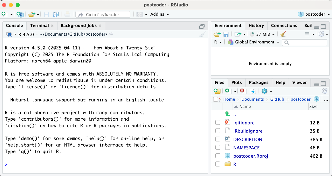
Task: Delete selected files with the red X icon
Action: pyautogui.click(x=242, y=91)
